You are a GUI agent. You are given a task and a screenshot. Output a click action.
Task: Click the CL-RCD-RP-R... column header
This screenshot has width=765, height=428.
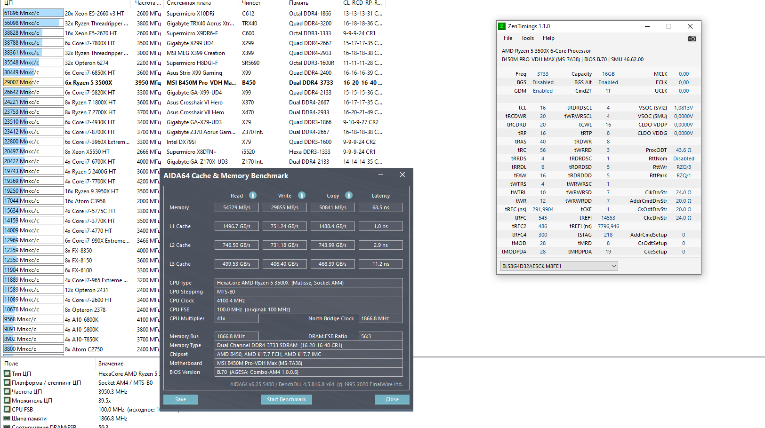(x=362, y=3)
